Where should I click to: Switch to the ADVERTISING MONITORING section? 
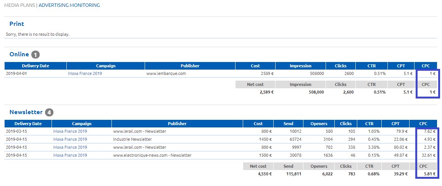69,5
